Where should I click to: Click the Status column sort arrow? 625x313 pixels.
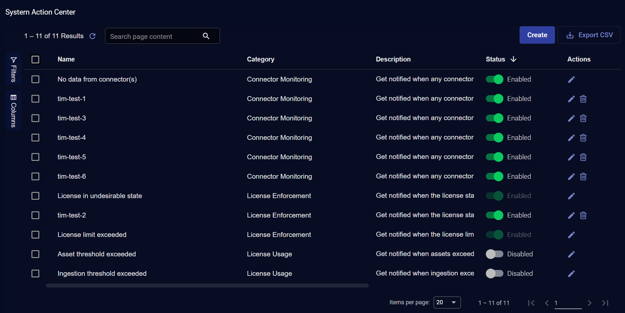[513, 59]
